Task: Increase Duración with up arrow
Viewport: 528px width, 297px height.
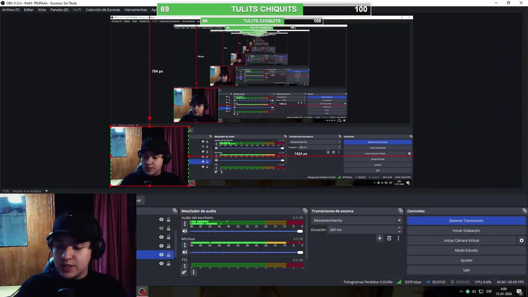Action: (x=399, y=228)
